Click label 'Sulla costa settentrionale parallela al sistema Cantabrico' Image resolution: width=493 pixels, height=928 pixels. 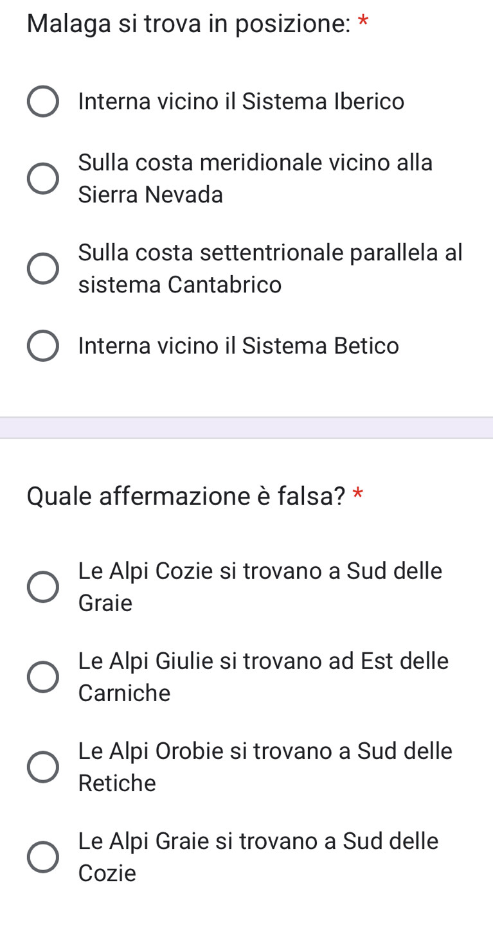271,269
